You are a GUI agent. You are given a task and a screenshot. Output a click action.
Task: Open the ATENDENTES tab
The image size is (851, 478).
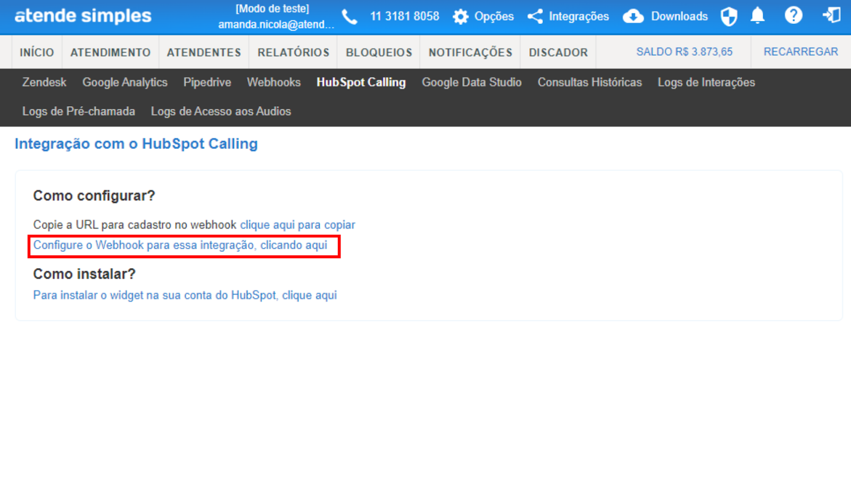pyautogui.click(x=204, y=52)
